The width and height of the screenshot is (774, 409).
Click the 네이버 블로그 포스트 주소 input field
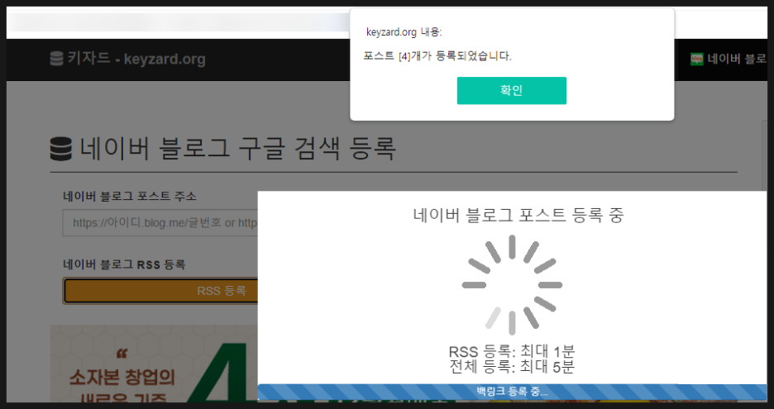(160, 222)
